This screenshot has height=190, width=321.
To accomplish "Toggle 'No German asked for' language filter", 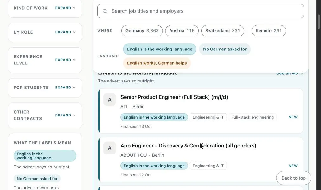I will tap(225, 49).
